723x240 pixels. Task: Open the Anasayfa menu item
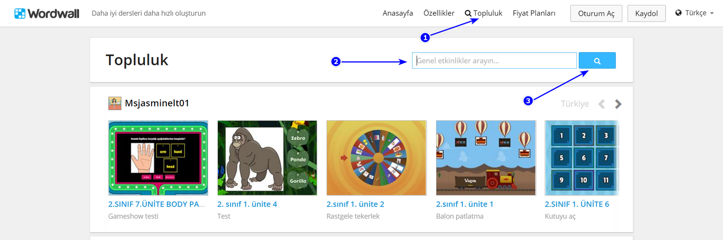pyautogui.click(x=398, y=13)
